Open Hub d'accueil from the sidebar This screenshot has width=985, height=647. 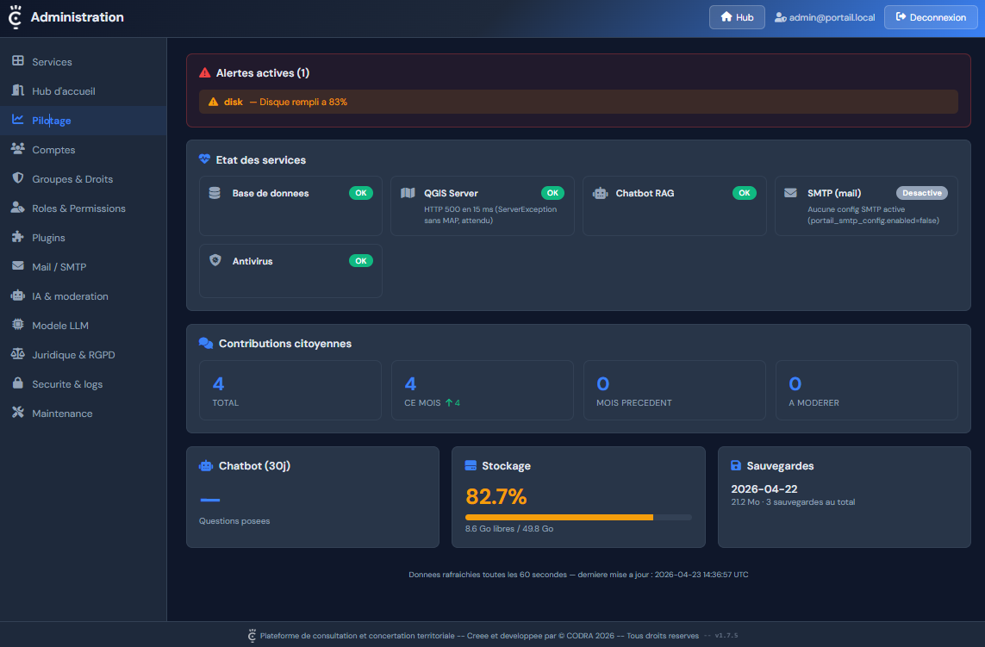point(63,91)
